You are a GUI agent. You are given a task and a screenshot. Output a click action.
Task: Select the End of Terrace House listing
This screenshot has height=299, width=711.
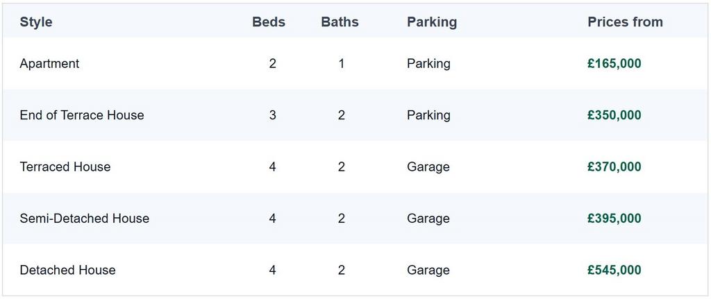click(x=355, y=115)
